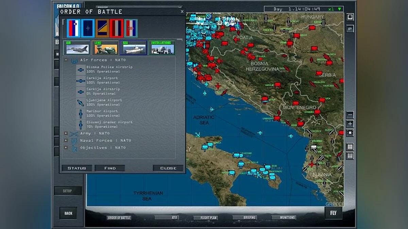Select the Slovenia flag in Order of Battle

73,28
